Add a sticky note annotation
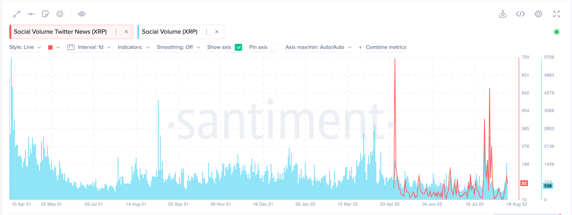The image size is (572, 215). [x=45, y=14]
